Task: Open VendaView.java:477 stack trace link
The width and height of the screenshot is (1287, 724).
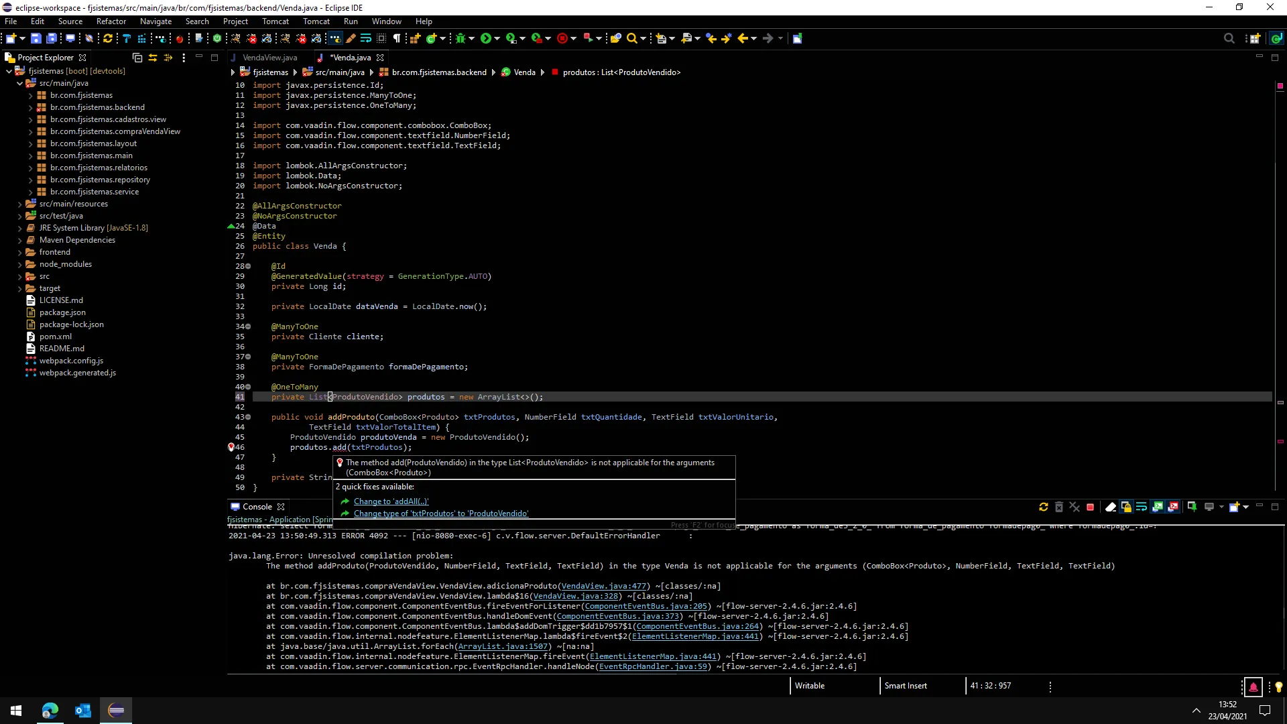Action: [603, 586]
